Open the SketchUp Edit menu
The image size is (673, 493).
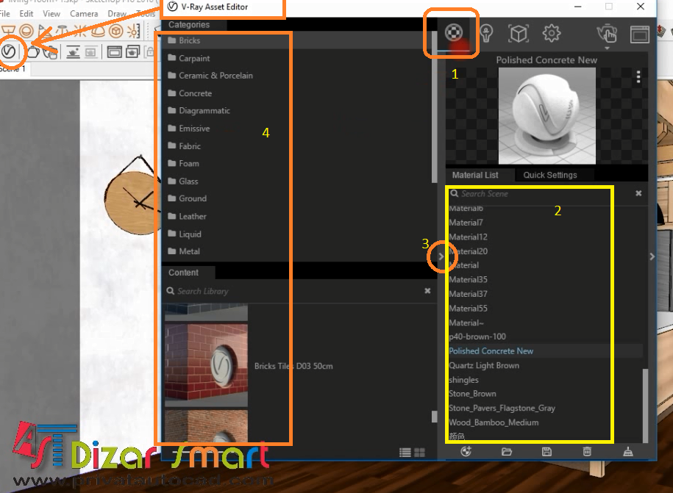(26, 14)
